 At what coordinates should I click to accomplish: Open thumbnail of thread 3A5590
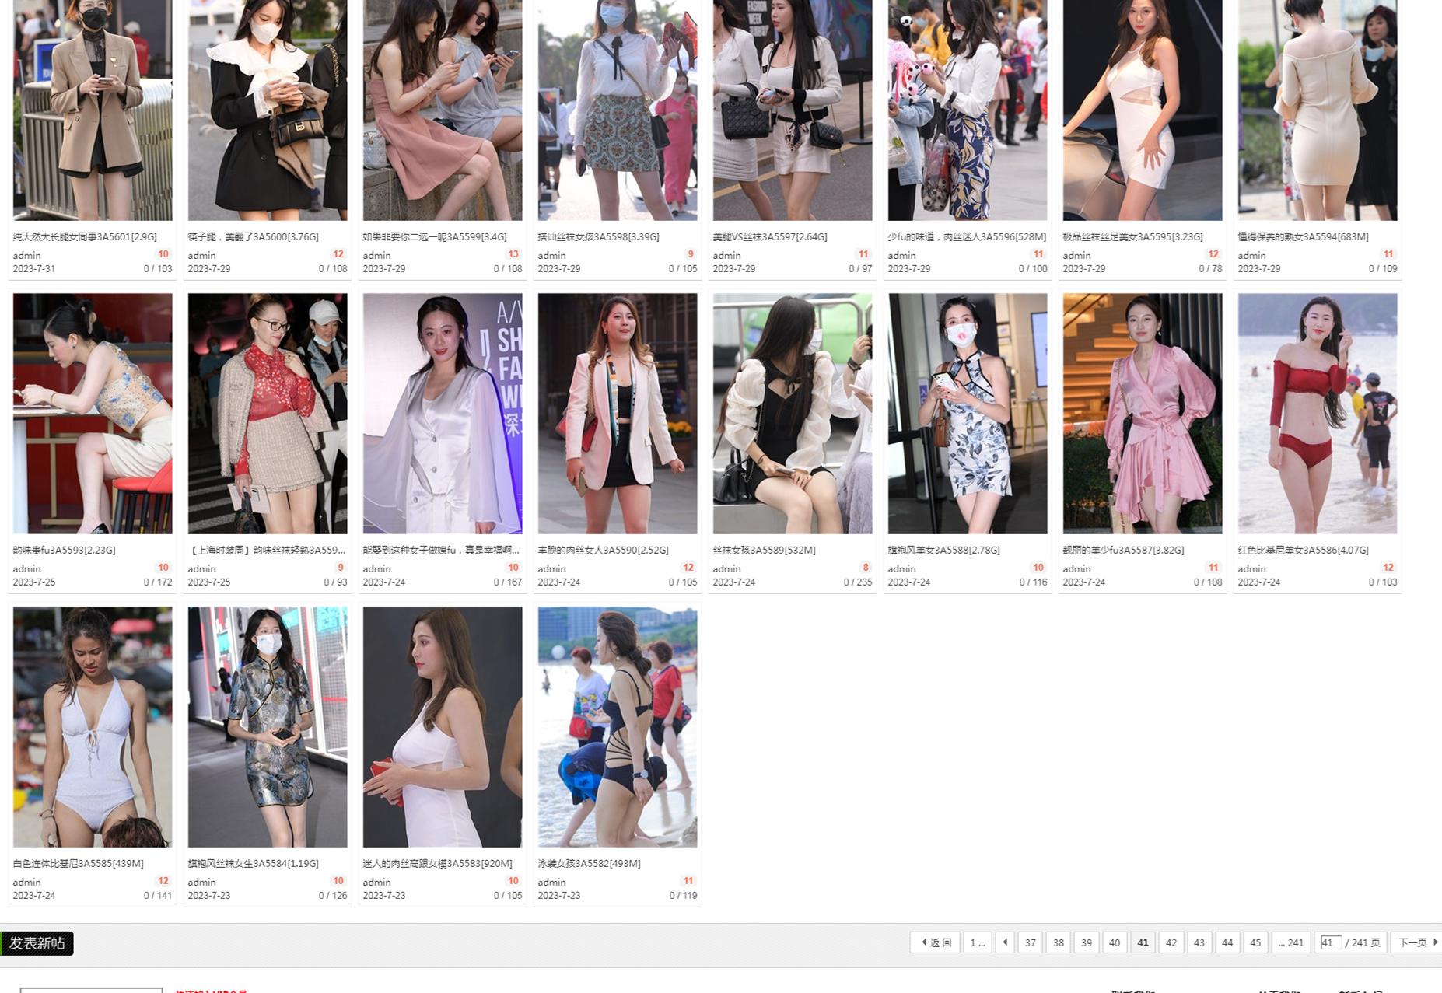click(x=618, y=414)
